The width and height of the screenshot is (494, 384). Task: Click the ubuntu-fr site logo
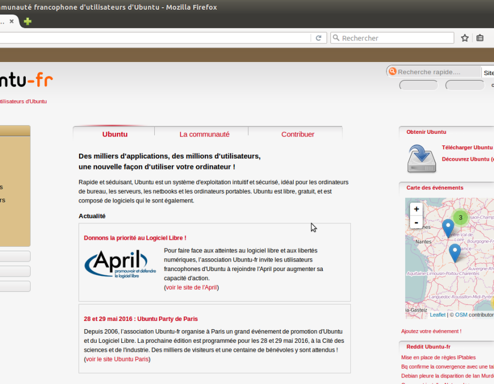tap(26, 80)
